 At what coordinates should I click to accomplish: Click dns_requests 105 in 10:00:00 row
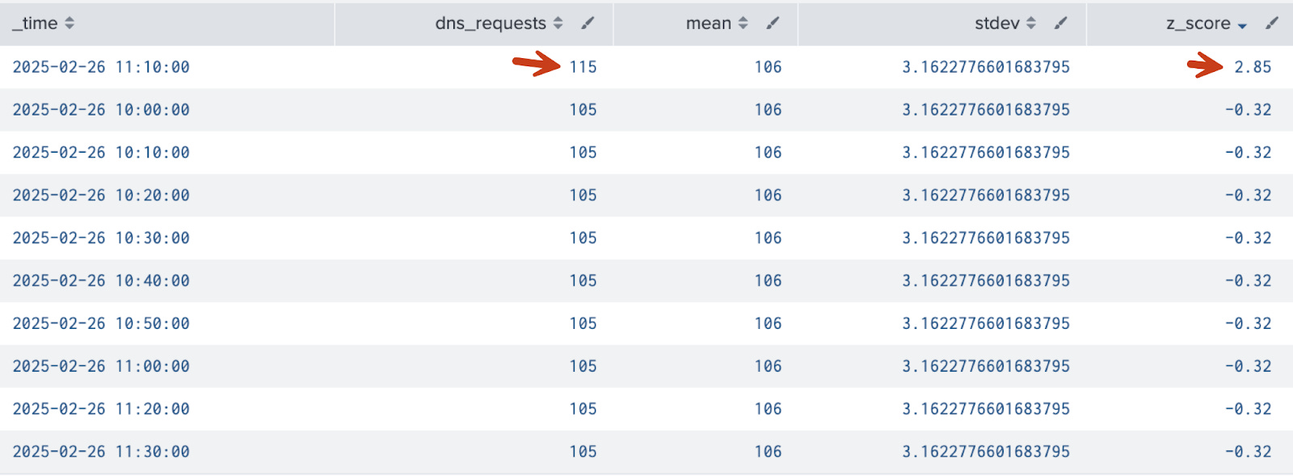coord(583,110)
